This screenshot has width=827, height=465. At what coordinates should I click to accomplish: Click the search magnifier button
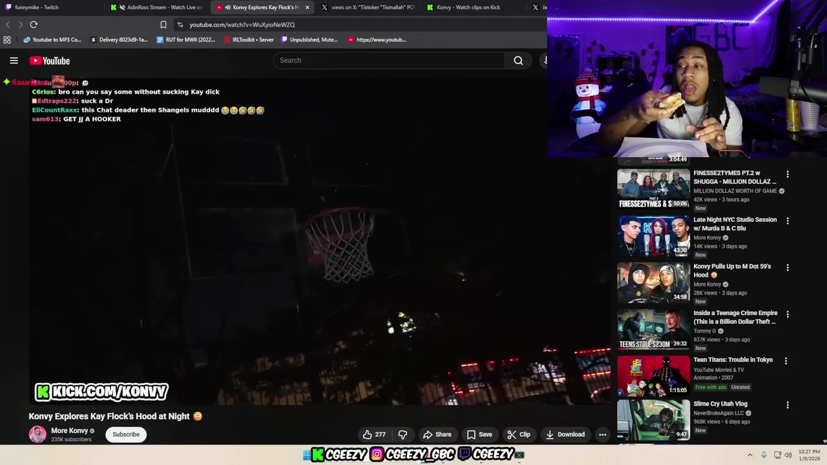click(518, 60)
